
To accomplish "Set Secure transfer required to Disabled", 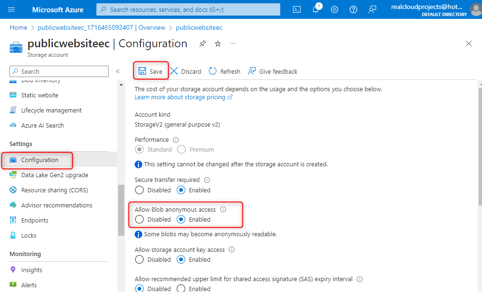I will [139, 190].
